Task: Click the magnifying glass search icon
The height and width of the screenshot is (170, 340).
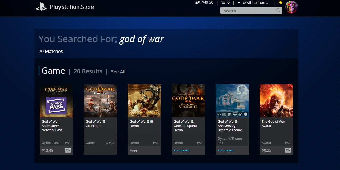Action: tap(278, 11)
